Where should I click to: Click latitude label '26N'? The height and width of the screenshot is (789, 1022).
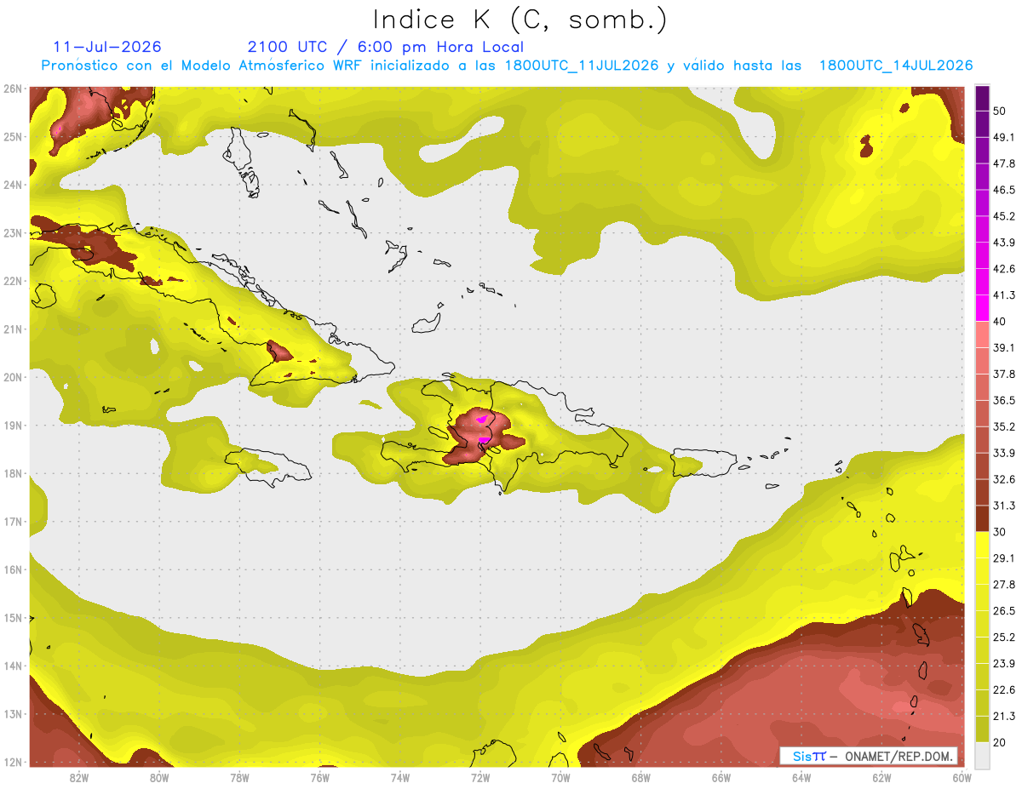pyautogui.click(x=13, y=89)
